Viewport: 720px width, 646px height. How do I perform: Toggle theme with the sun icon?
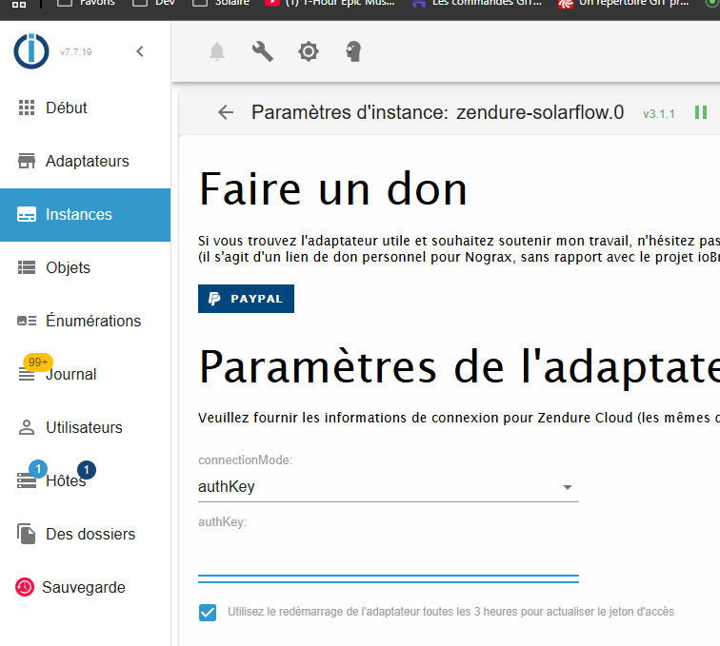[308, 51]
